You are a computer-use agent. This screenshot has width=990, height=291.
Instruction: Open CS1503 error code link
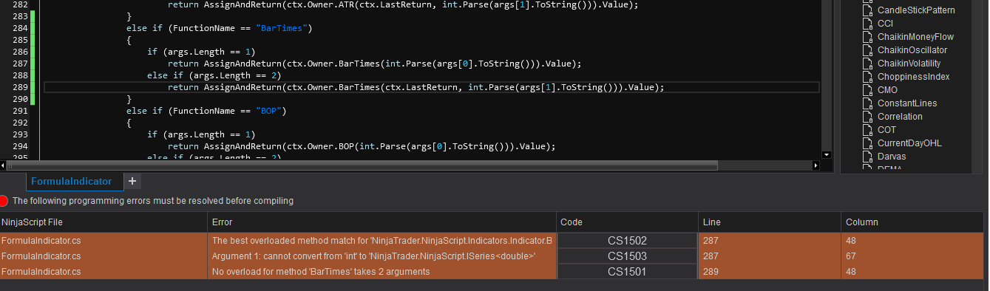tap(627, 256)
